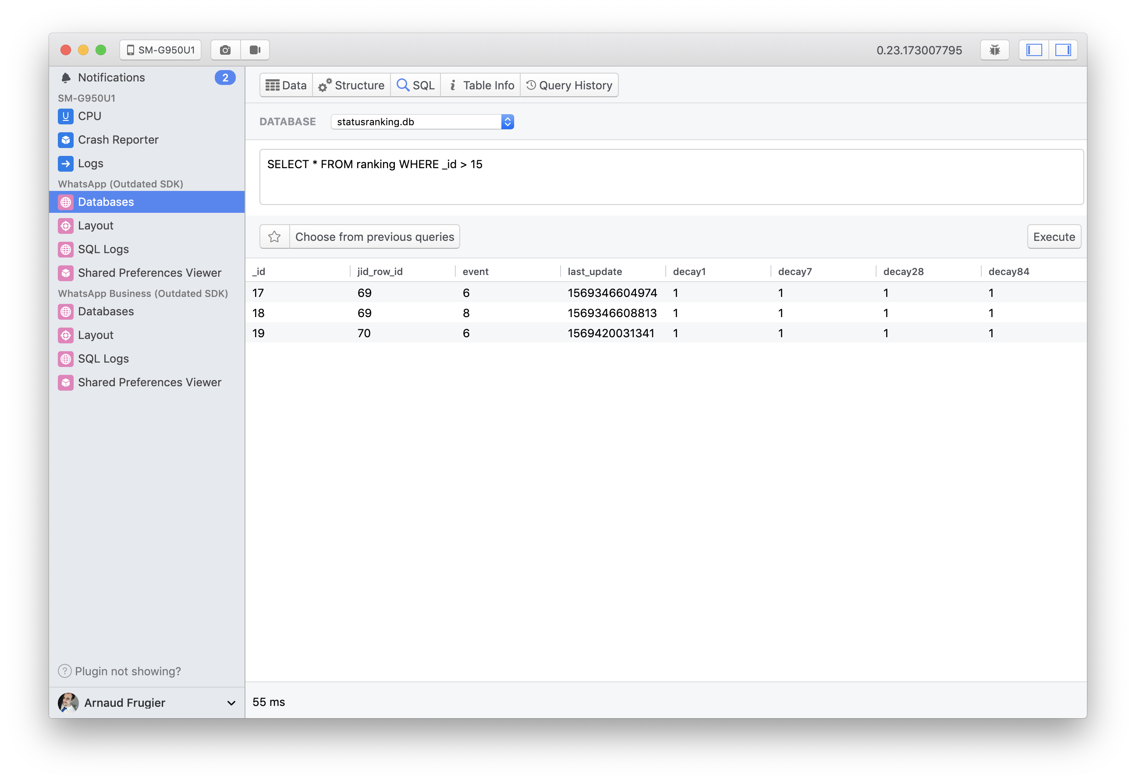Open the bug report tool
The image size is (1136, 783).
coord(994,49)
